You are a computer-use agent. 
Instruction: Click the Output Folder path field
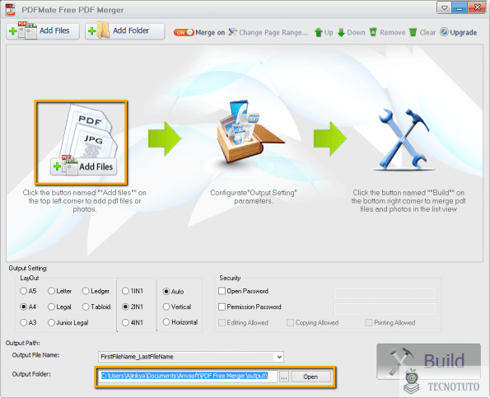[x=188, y=376]
